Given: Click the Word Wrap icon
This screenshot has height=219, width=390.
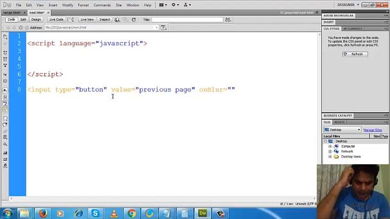Looking at the screenshot, I should pyautogui.click(x=5, y=103).
